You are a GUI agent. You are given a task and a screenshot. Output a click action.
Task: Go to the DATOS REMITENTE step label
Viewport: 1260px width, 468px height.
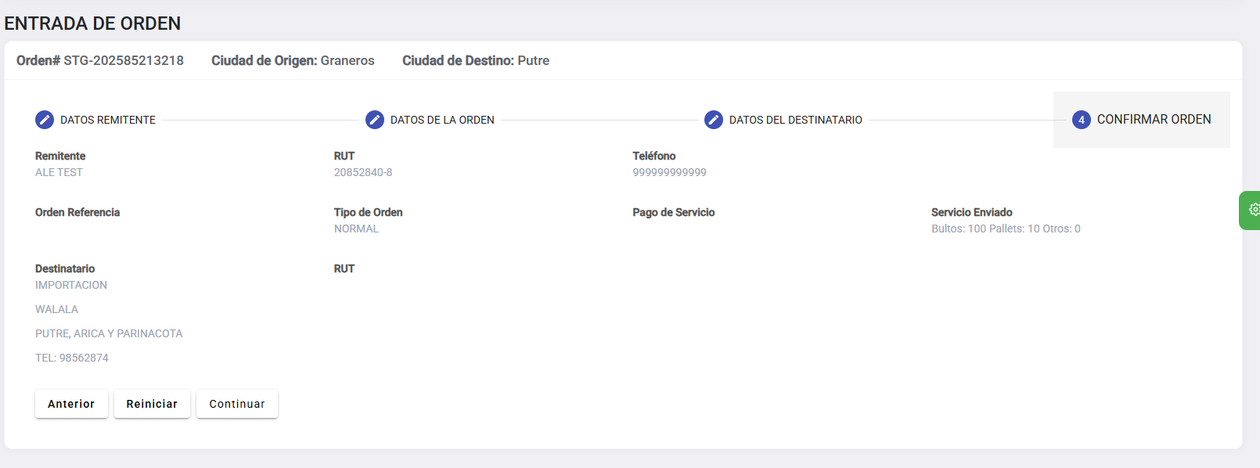click(108, 120)
